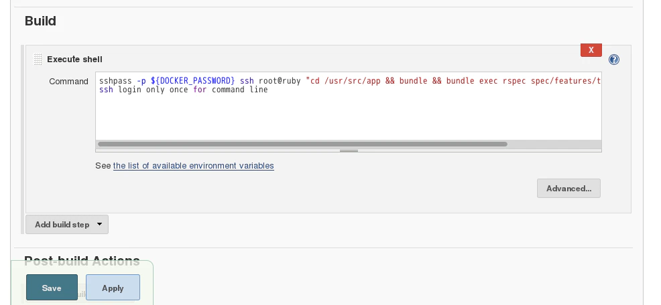Click the Command field label

click(x=68, y=82)
